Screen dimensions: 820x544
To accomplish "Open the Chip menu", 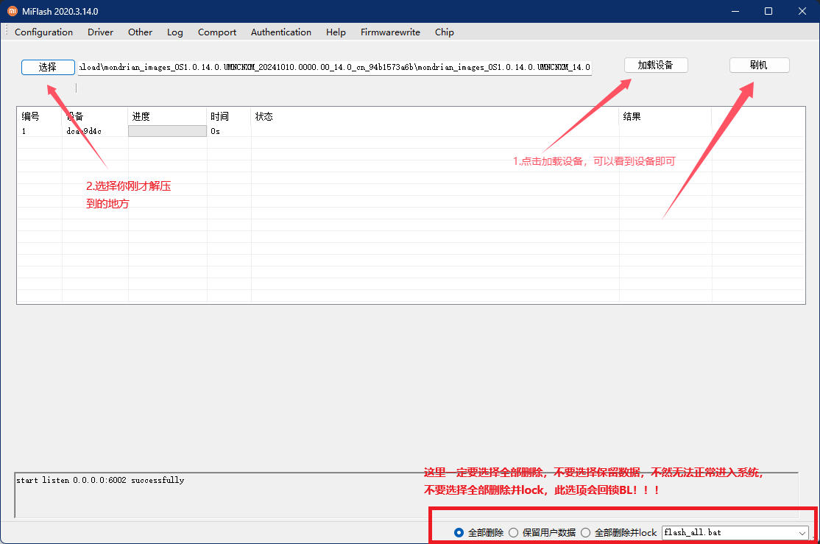I will (444, 32).
